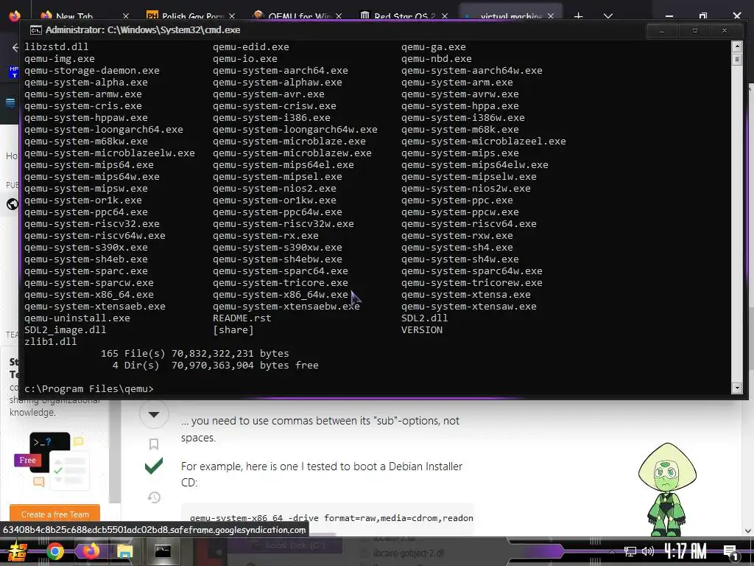Click qemu-system-aarch64.exe in the listing
Screen dimensions: 754x566
pyautogui.click(x=281, y=71)
